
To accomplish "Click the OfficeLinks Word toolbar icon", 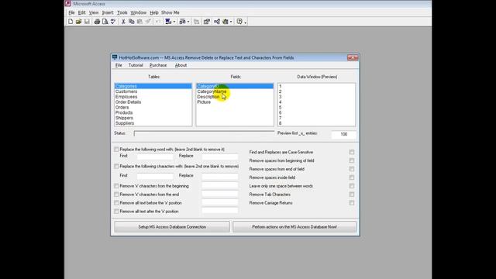I will pos(168,22).
